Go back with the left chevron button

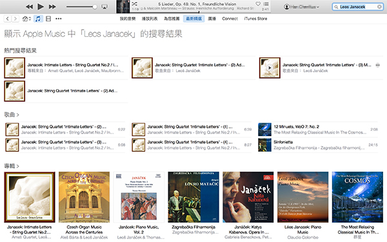(8, 19)
